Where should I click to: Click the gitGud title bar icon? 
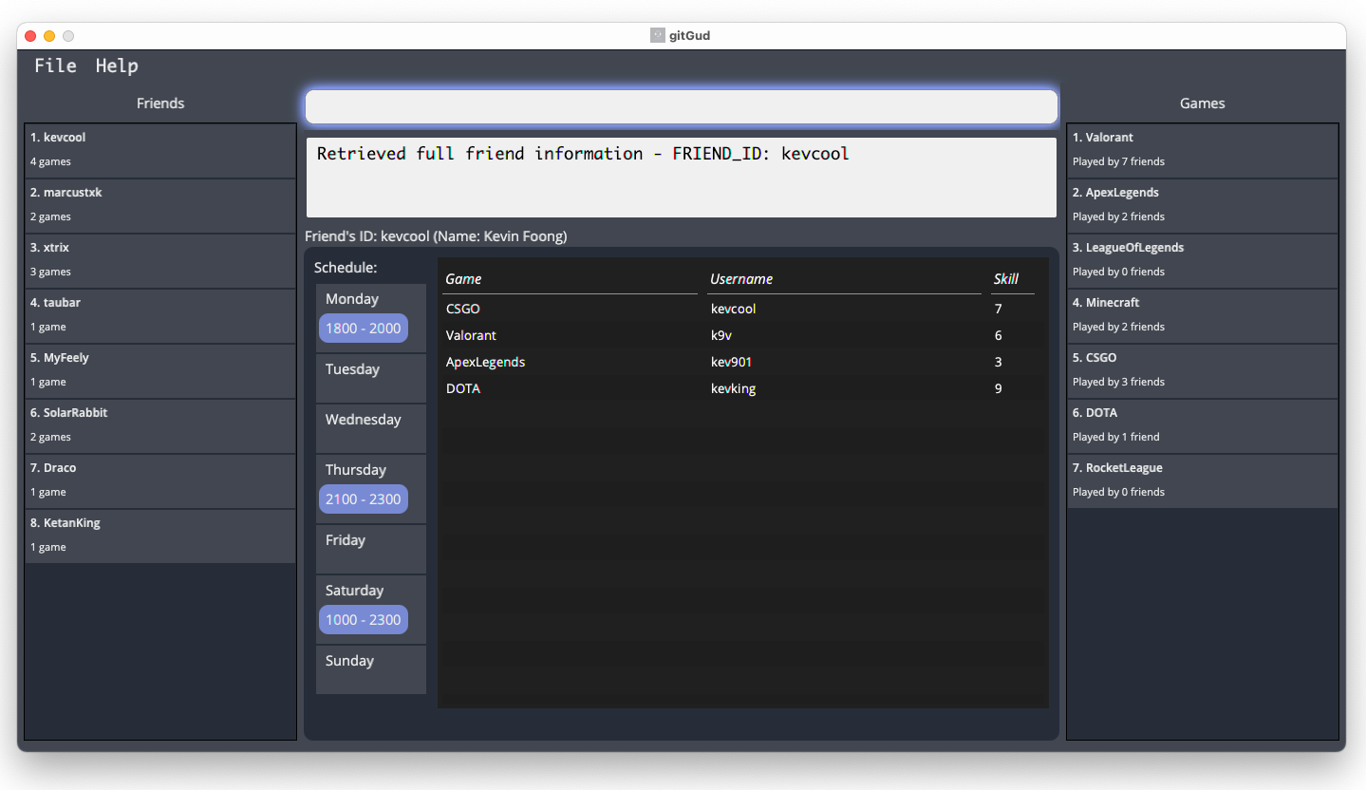657,35
